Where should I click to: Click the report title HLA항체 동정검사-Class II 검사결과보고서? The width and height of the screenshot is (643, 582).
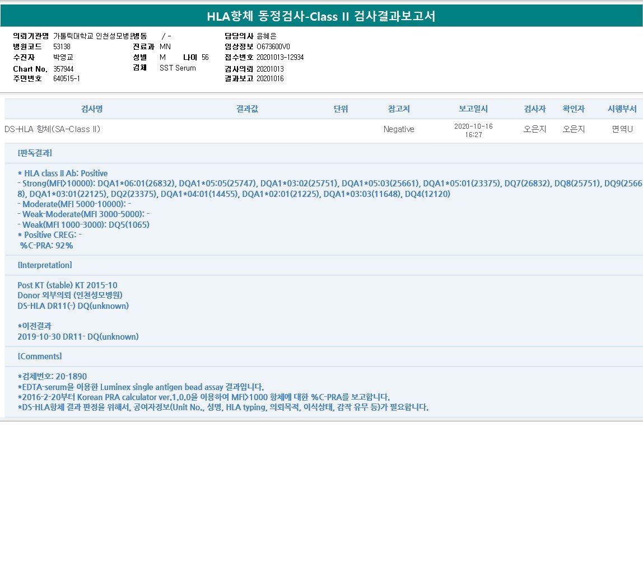[321, 16]
